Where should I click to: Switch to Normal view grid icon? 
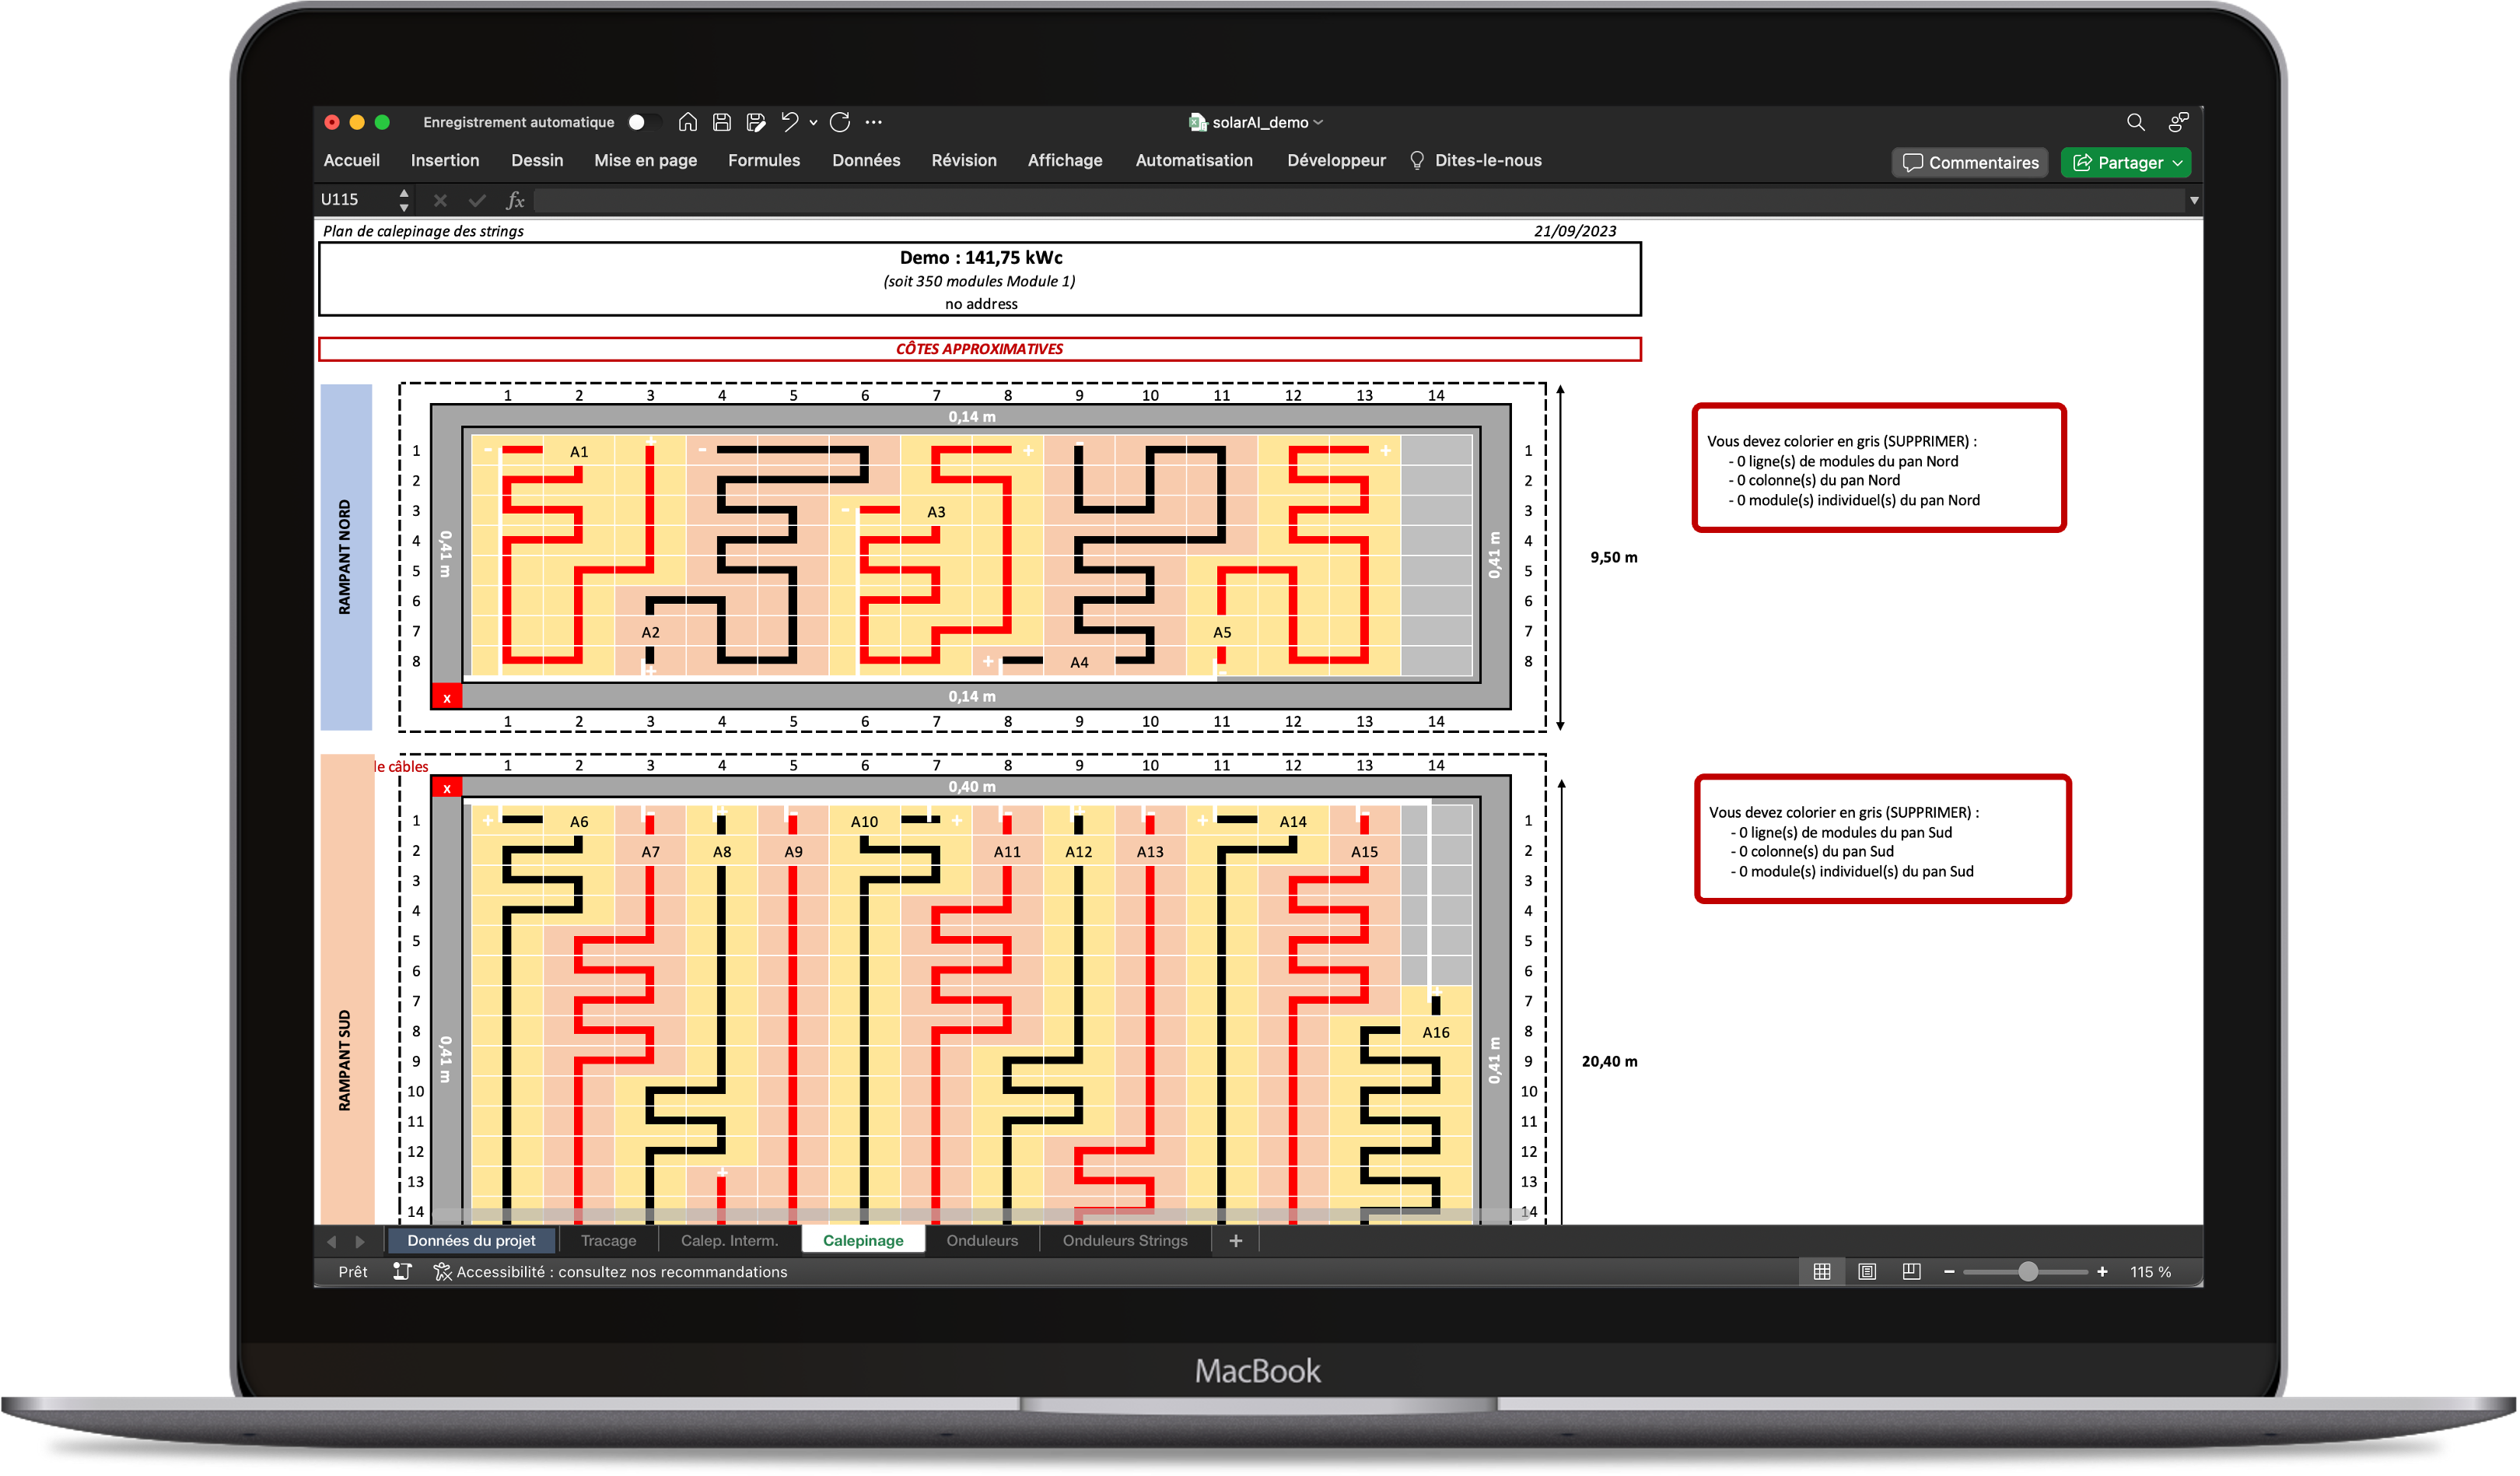(x=1822, y=1272)
